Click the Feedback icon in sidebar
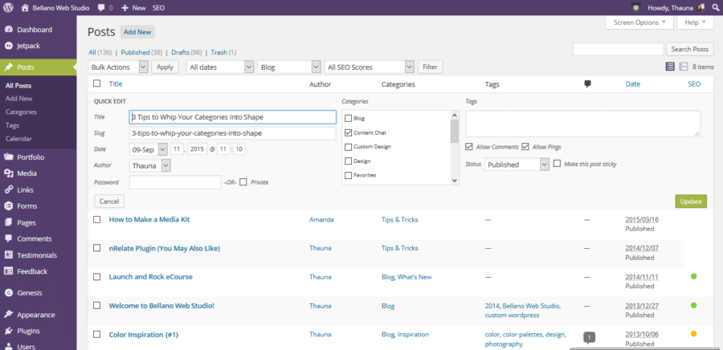Image resolution: width=723 pixels, height=350 pixels. 8,271
